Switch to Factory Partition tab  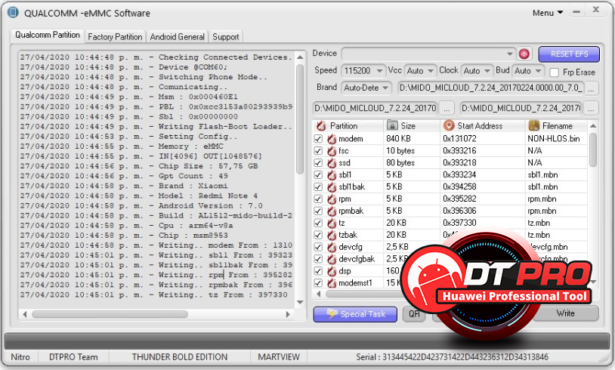coord(115,37)
